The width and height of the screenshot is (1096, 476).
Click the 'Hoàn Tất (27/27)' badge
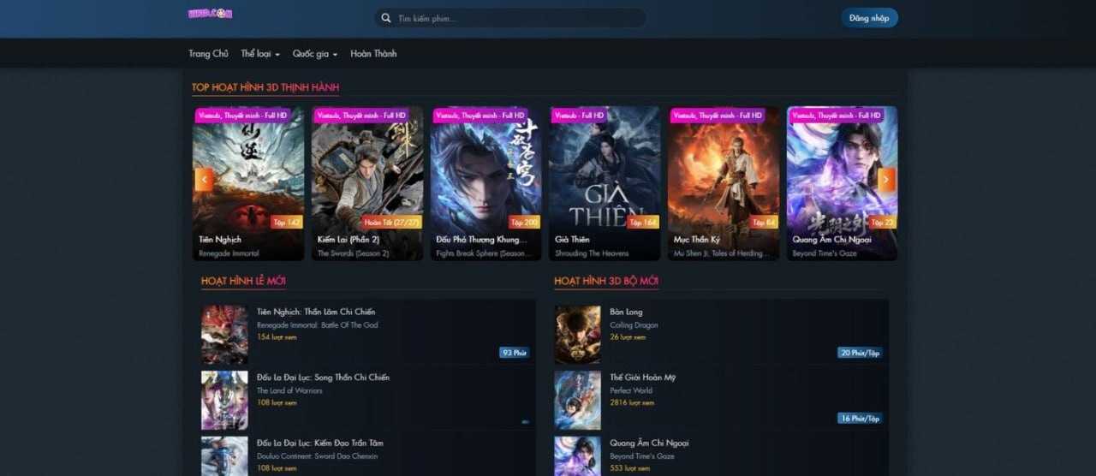tap(391, 223)
